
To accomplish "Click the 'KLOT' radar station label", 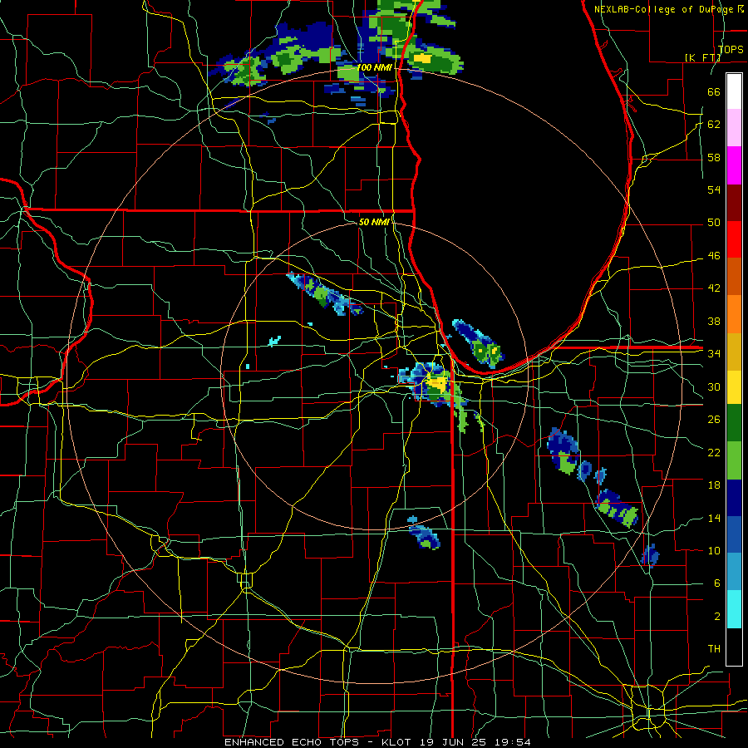I will tap(398, 742).
